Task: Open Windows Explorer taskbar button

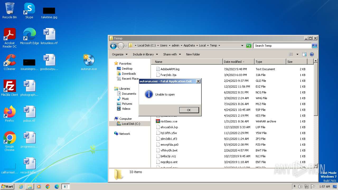Action: click(30, 187)
